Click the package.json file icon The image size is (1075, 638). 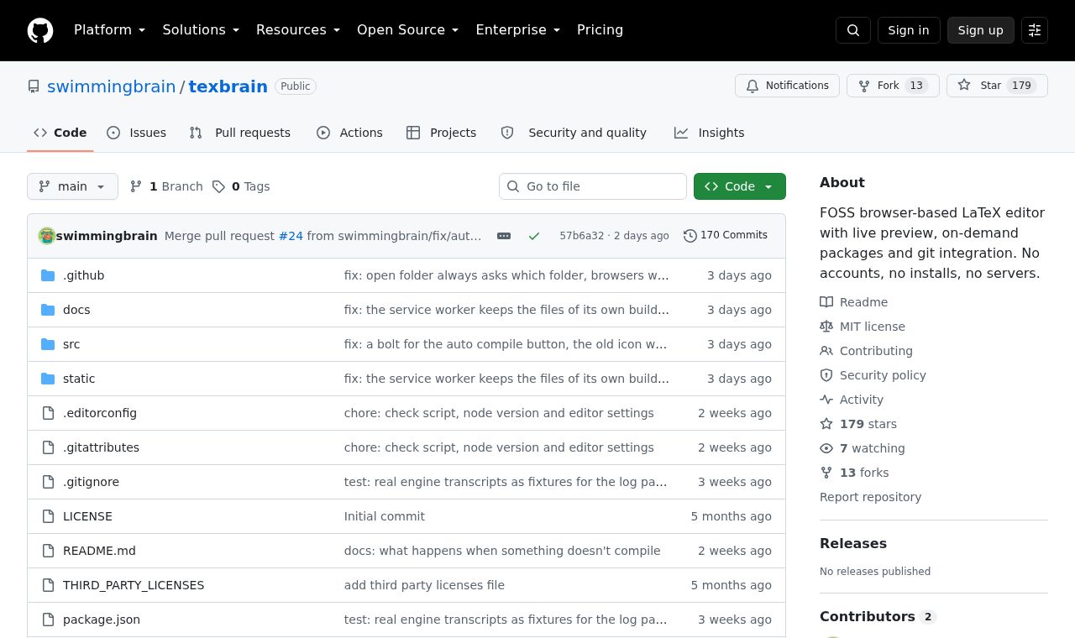pos(48,620)
